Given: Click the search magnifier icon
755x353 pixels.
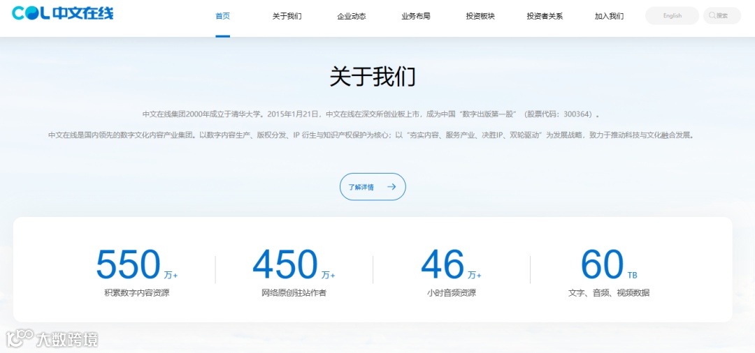Looking at the screenshot, I should (712, 15).
